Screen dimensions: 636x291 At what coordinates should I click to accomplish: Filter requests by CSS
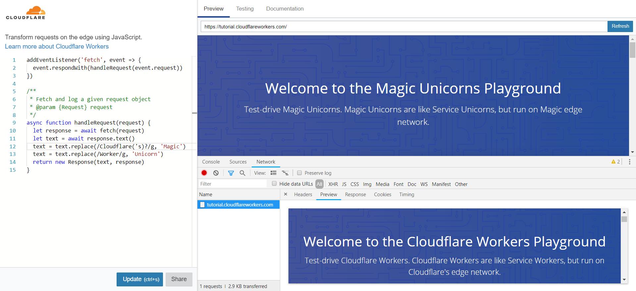pyautogui.click(x=354, y=184)
